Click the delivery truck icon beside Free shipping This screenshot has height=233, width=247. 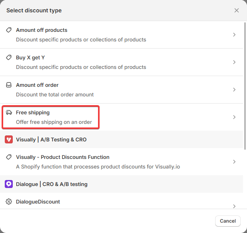coord(9,112)
